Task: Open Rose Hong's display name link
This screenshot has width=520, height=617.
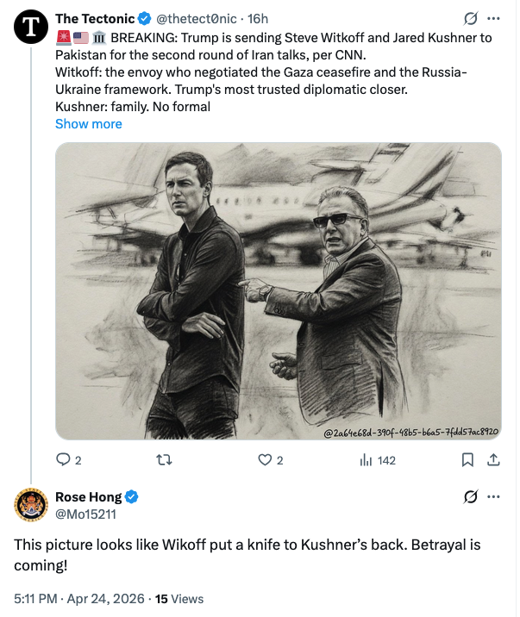Action: click(x=88, y=496)
